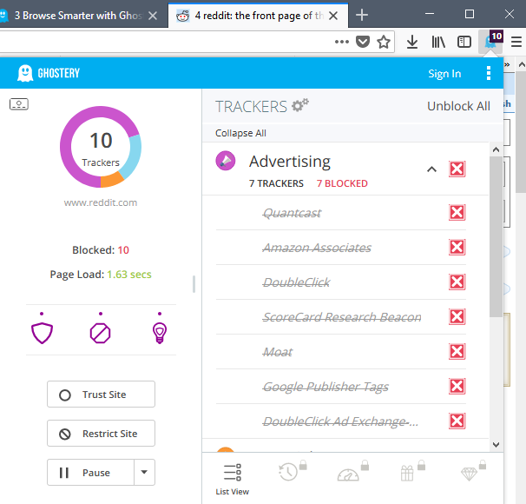Open the Ghostery kebab menu
This screenshot has width=526, height=504.
click(x=489, y=74)
